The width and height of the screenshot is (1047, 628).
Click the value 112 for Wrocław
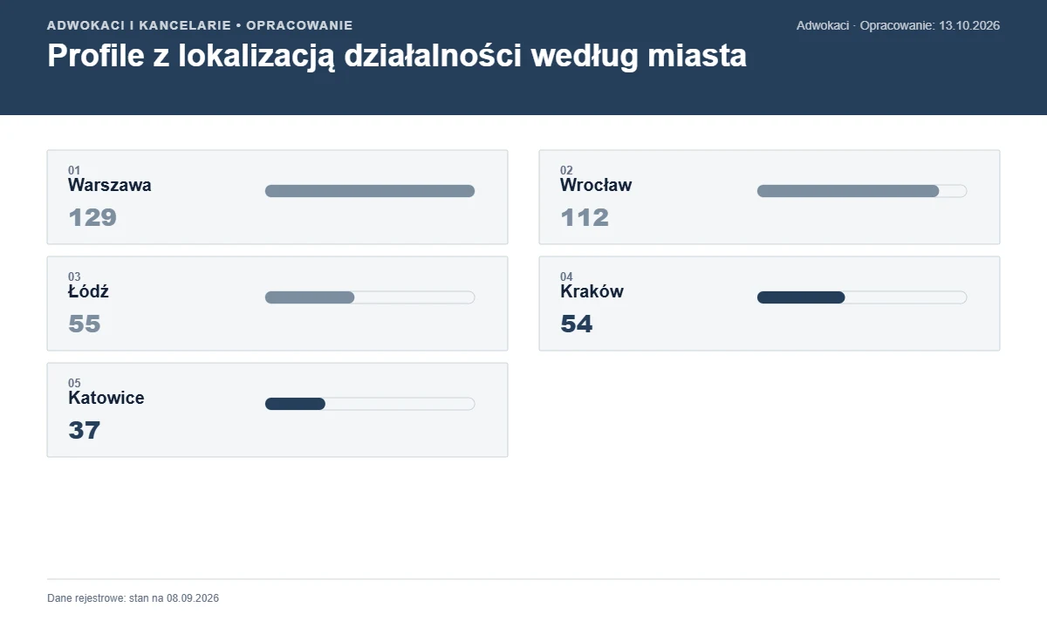pyautogui.click(x=585, y=217)
